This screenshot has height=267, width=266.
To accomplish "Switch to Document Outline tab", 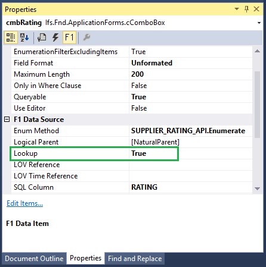I will click(x=34, y=259).
